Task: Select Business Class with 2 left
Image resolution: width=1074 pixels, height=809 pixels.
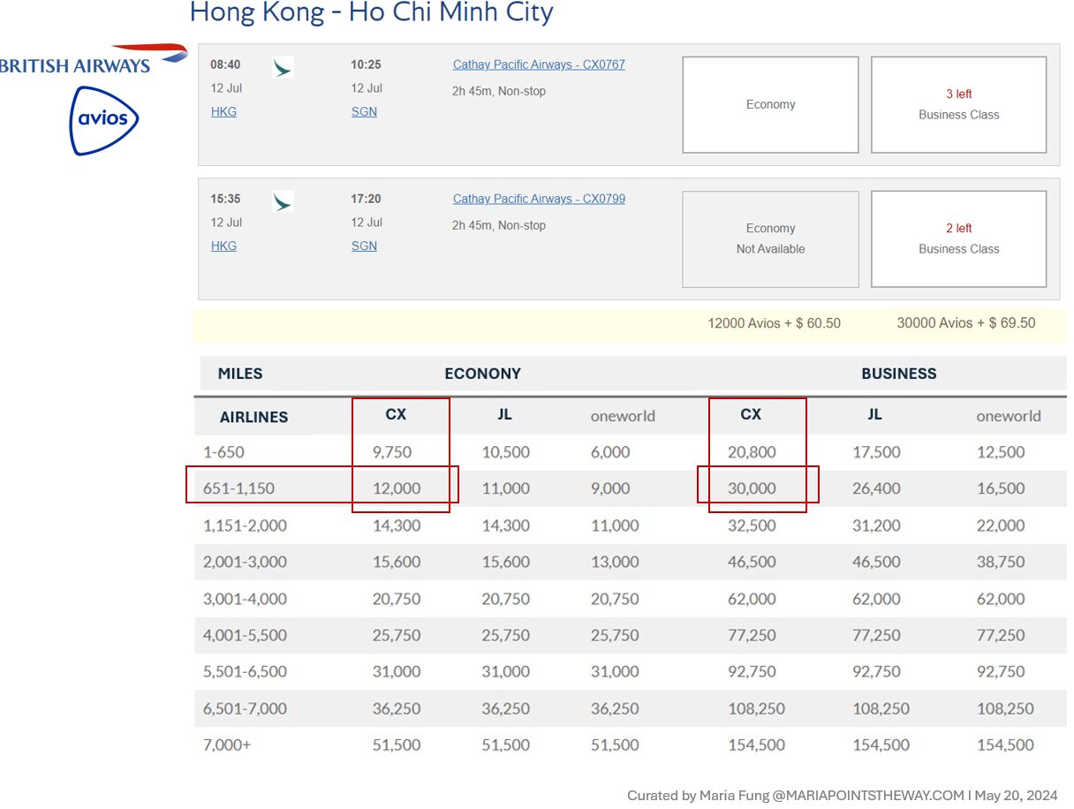Action: [959, 238]
